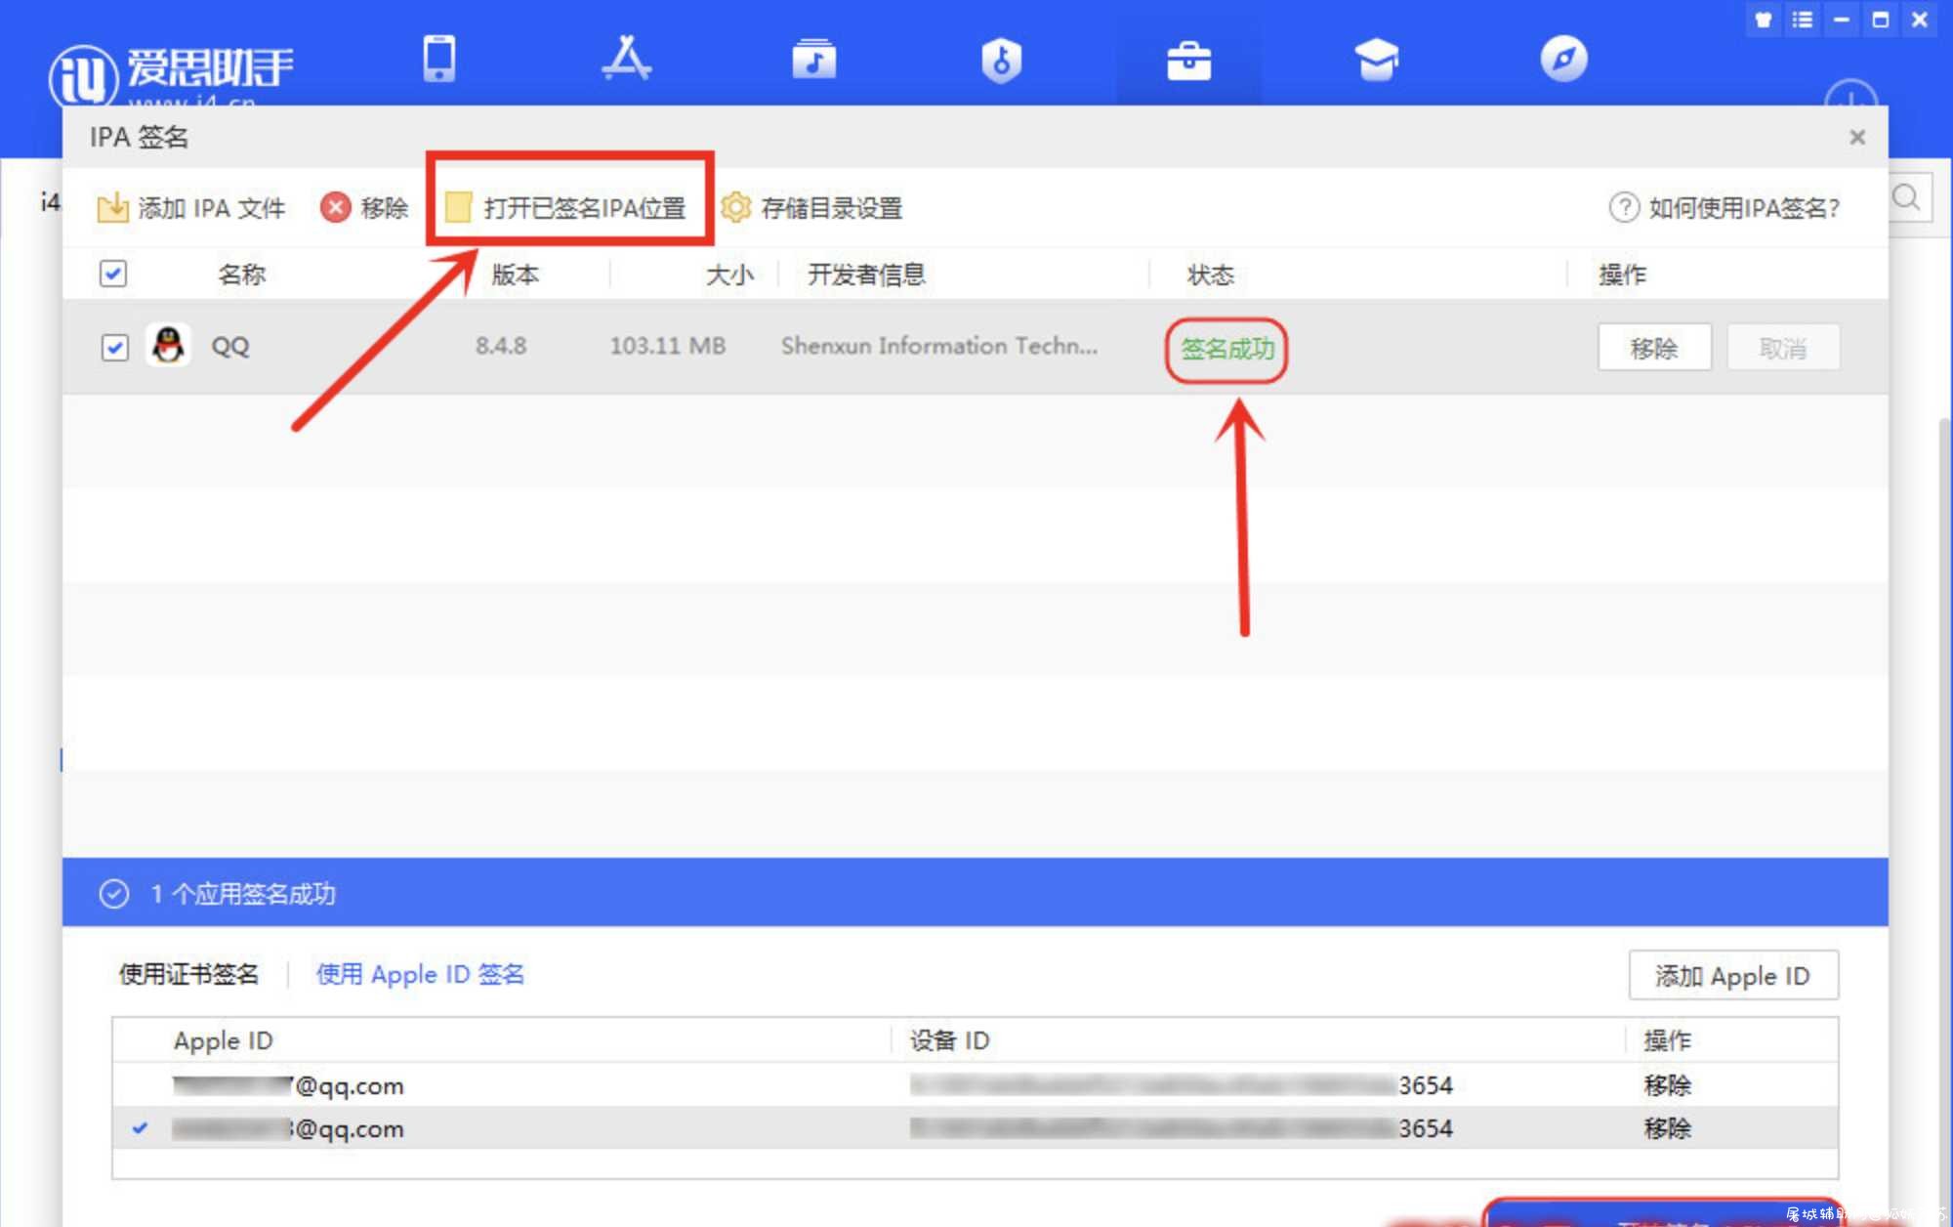Open the list menu icon in title bar
The height and width of the screenshot is (1227, 1953).
coord(1803,20)
